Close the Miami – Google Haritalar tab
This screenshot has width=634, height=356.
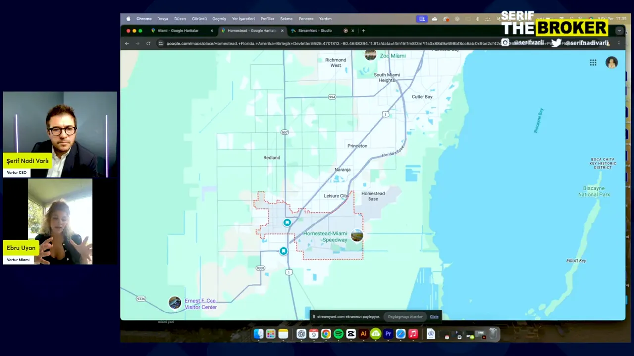click(x=212, y=31)
